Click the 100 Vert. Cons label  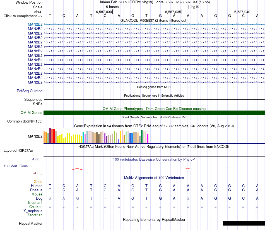[16, 166]
